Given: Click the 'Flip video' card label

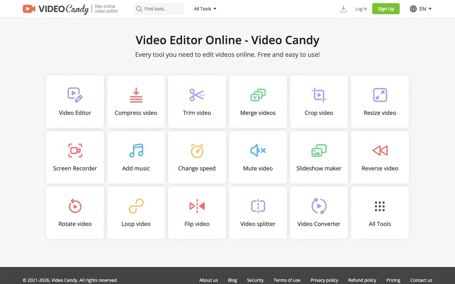Looking at the screenshot, I should (197, 224).
